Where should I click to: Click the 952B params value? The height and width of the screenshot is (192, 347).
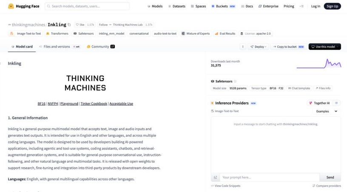click(x=238, y=88)
